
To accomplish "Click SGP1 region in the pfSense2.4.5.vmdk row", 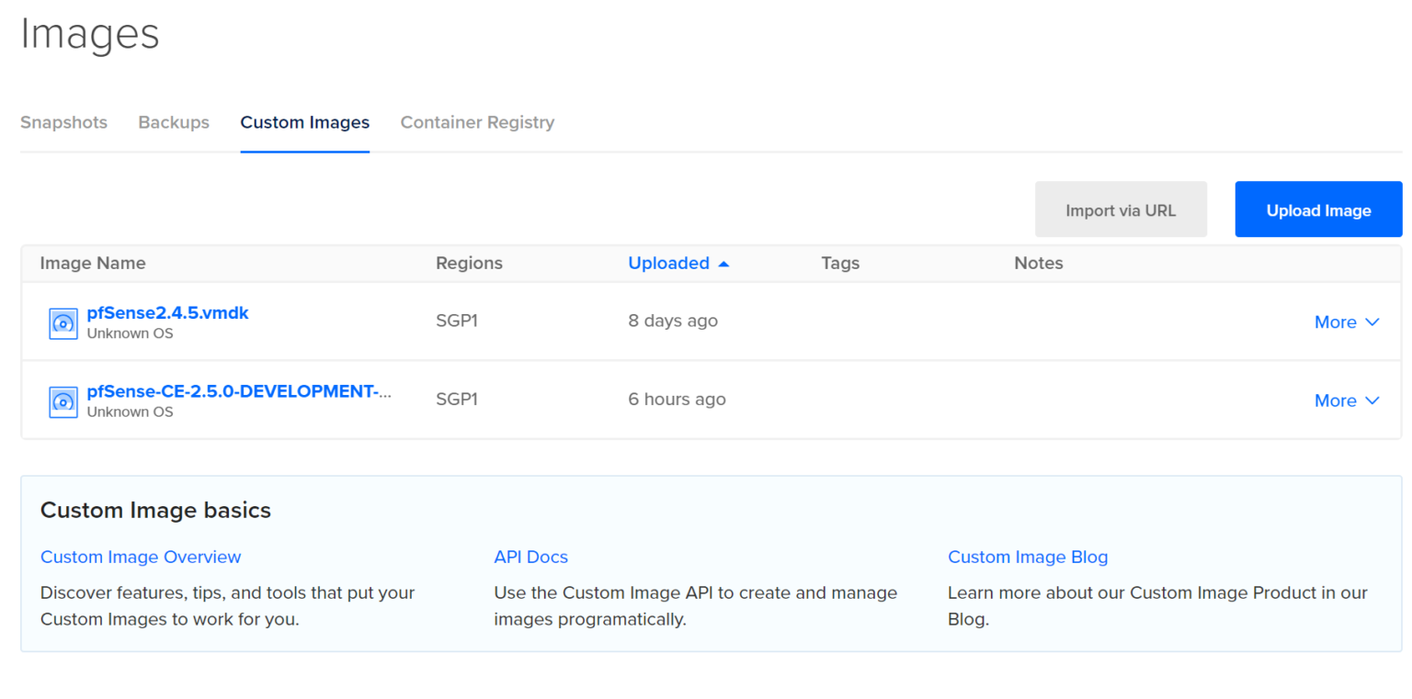I will pyautogui.click(x=457, y=321).
